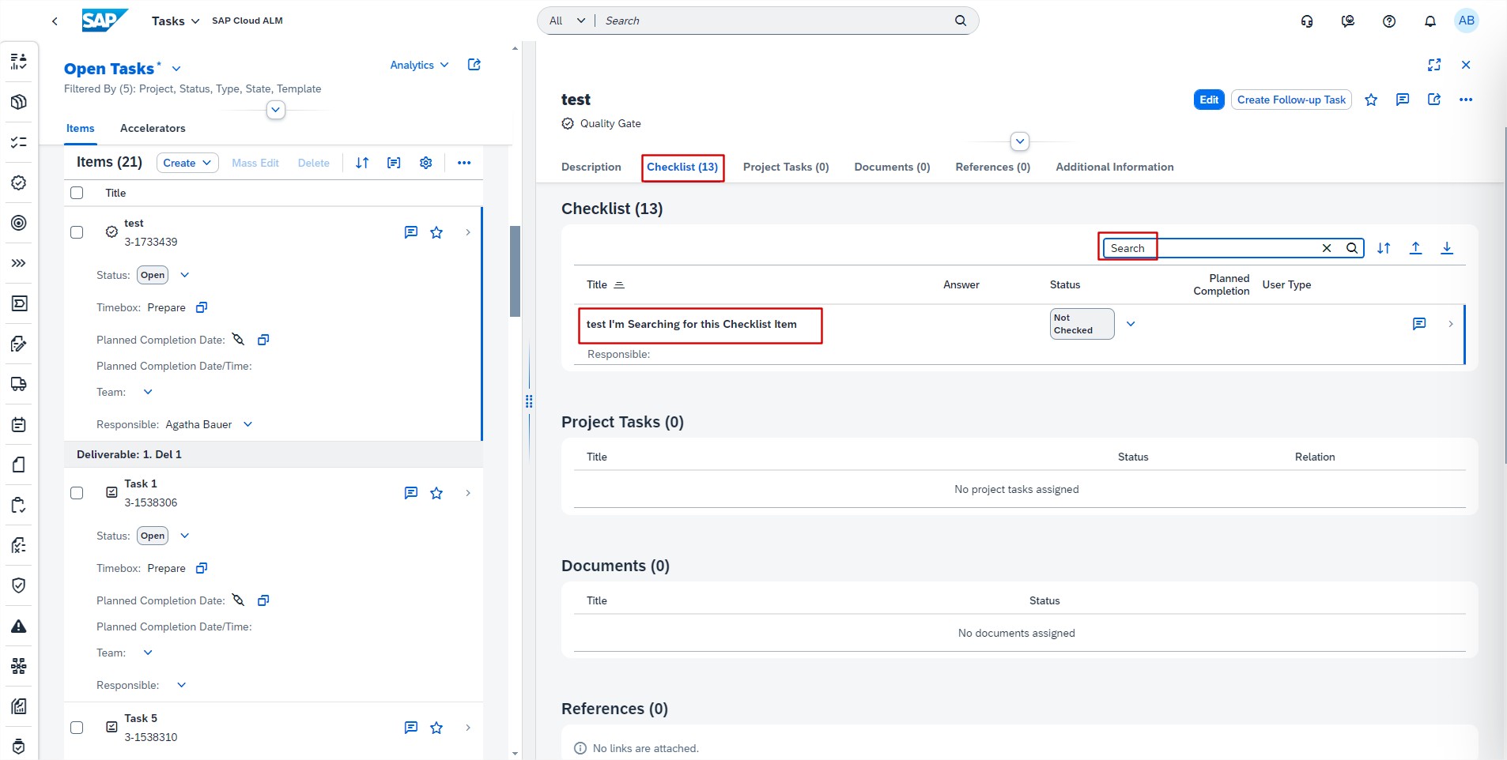Image resolution: width=1507 pixels, height=760 pixels.
Task: Click the blue Edit button
Action: point(1208,100)
